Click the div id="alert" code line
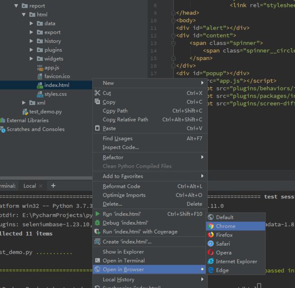The width and height of the screenshot is (295, 288). click(213, 28)
